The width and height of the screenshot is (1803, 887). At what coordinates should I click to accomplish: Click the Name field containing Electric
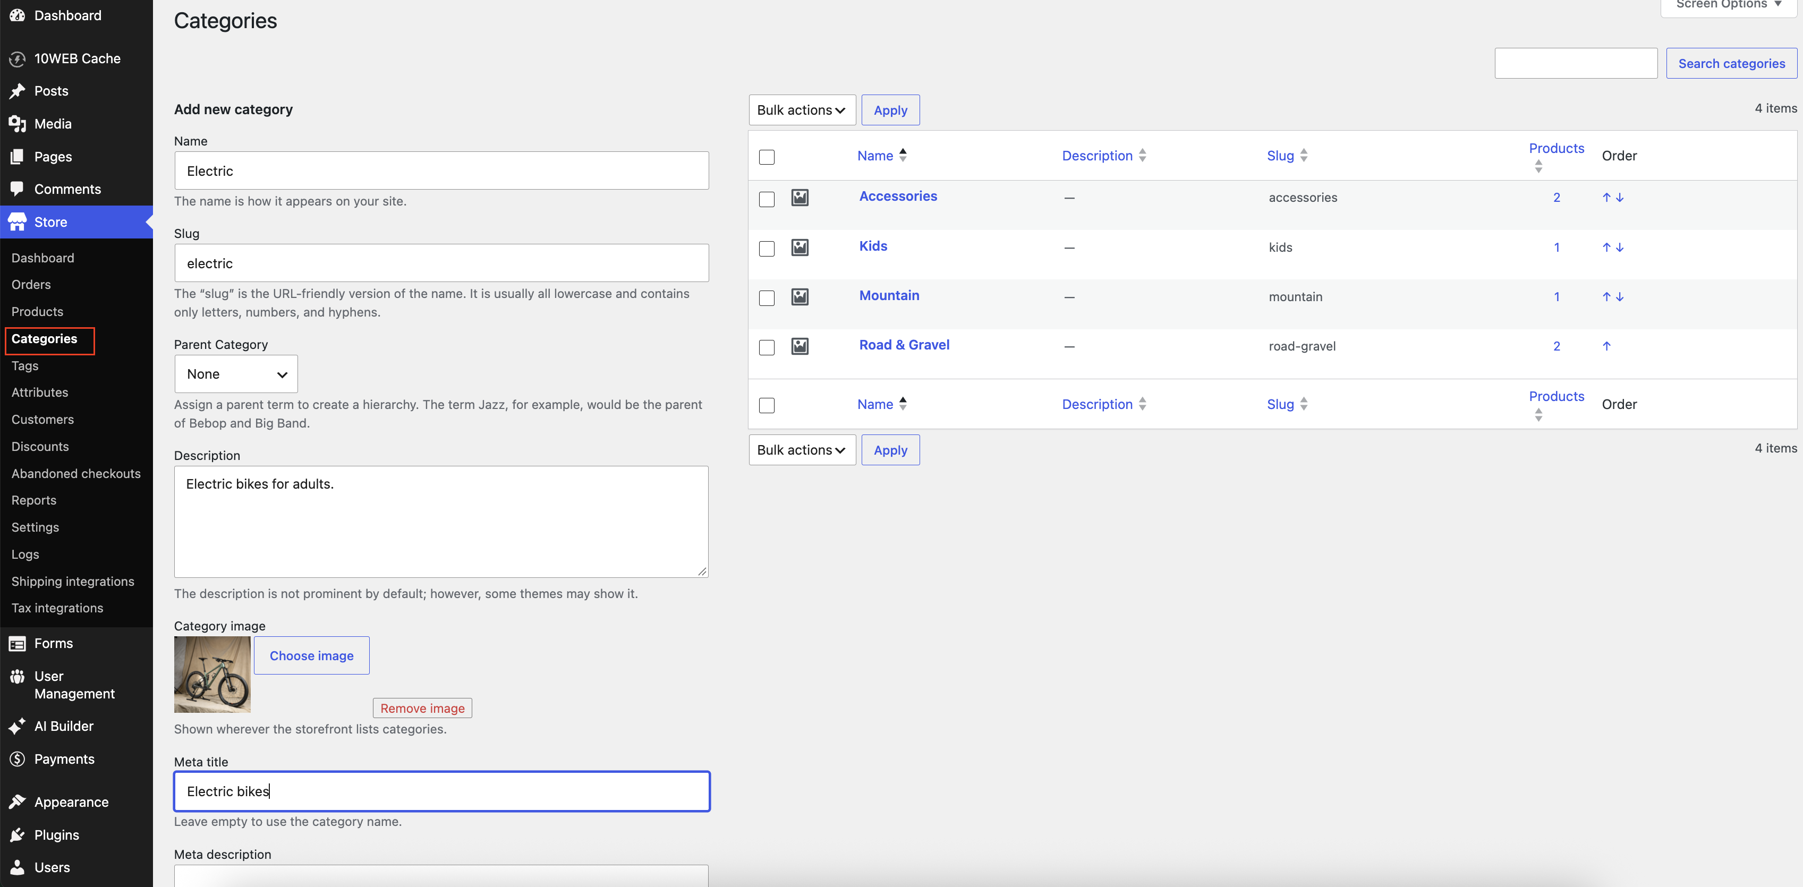(x=441, y=170)
